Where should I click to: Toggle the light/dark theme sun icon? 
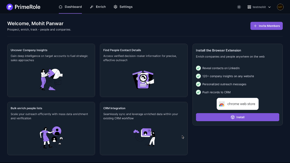pyautogui.click(x=239, y=7)
